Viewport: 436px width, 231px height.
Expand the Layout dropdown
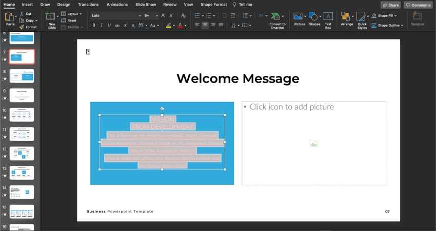click(x=71, y=14)
